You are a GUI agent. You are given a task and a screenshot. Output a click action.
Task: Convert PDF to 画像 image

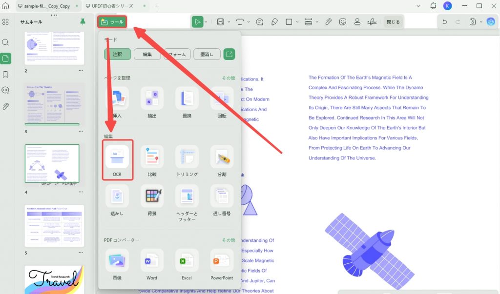(117, 265)
